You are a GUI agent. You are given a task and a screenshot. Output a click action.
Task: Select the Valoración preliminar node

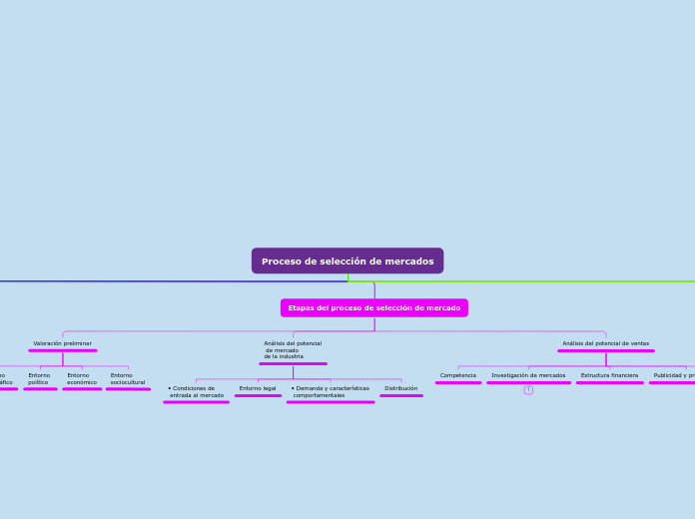tap(63, 343)
